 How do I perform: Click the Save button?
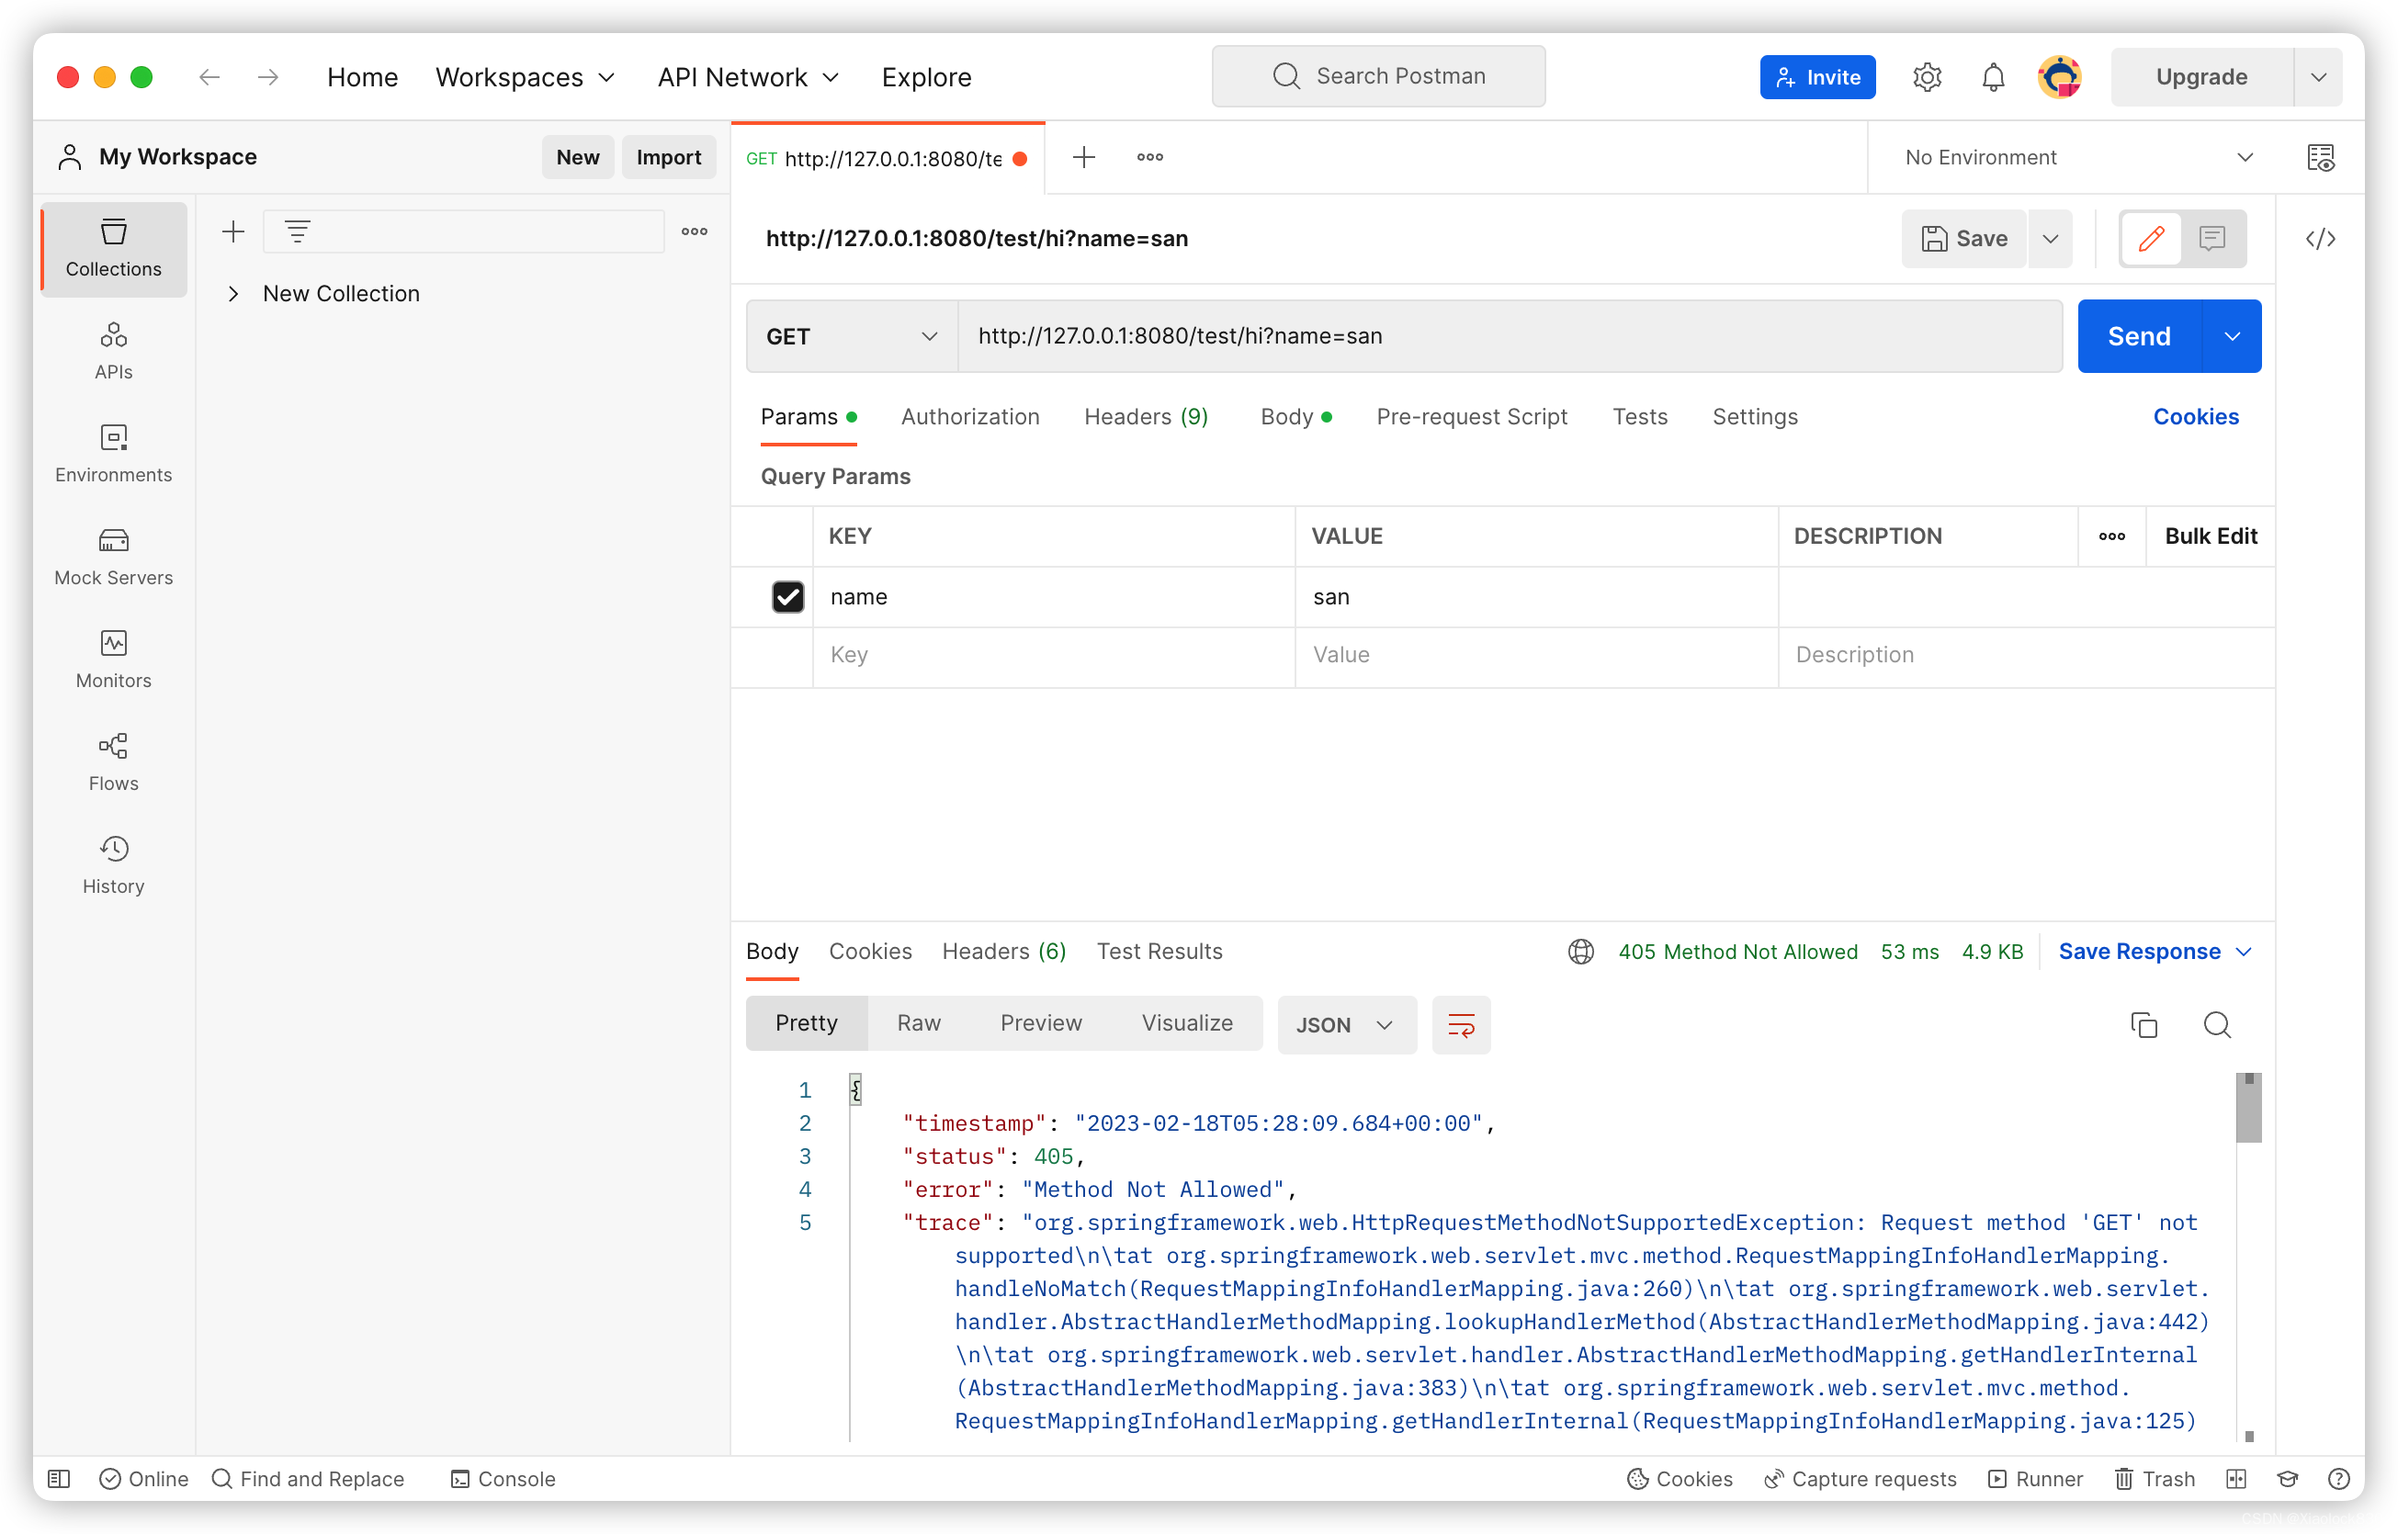pyautogui.click(x=1963, y=238)
